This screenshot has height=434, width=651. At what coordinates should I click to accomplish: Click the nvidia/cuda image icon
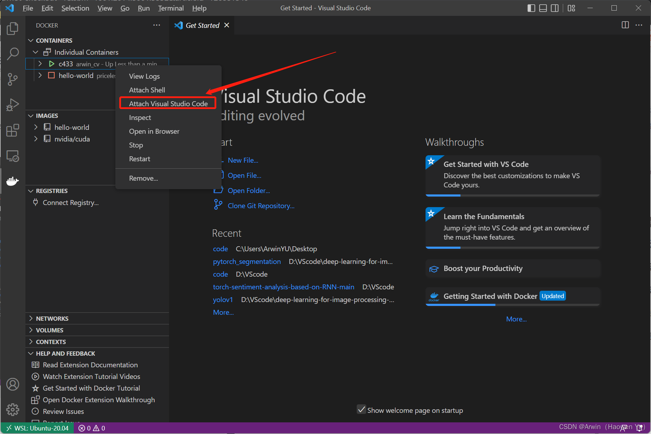[47, 139]
